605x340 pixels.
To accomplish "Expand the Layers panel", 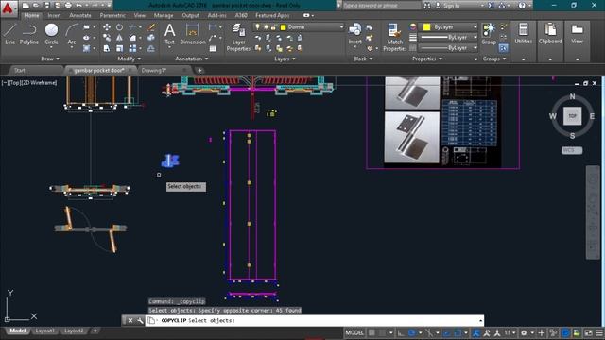I will pos(285,59).
